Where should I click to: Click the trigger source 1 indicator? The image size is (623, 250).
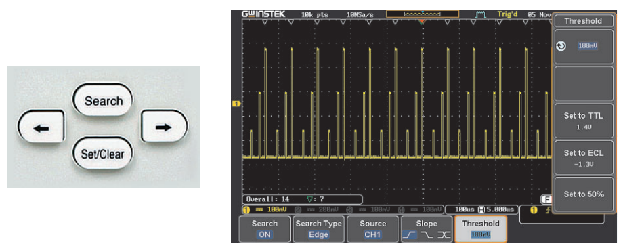[x=534, y=209]
